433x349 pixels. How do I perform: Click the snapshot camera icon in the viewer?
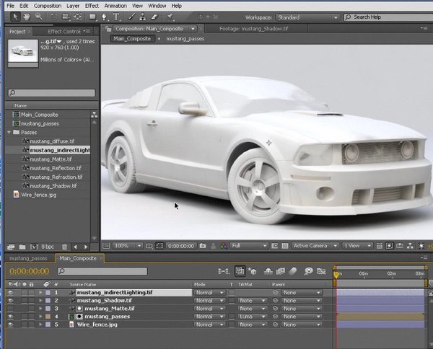[203, 246]
